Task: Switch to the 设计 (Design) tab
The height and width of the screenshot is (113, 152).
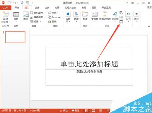Action: click(37, 8)
